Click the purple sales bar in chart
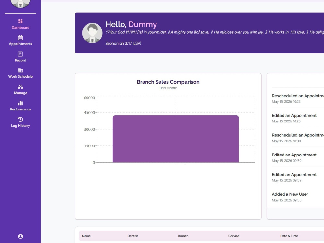The image size is (324, 243). point(176,139)
